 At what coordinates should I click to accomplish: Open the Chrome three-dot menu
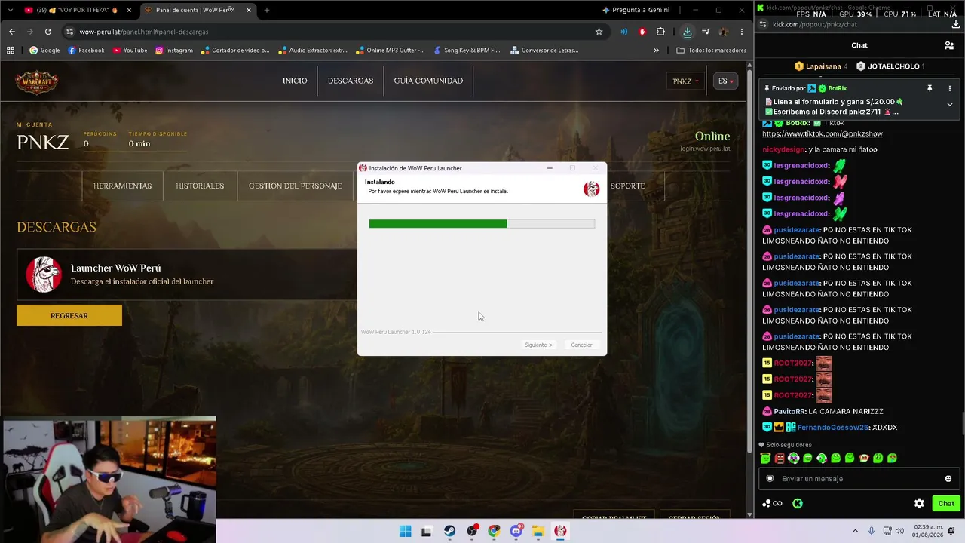[x=742, y=32]
